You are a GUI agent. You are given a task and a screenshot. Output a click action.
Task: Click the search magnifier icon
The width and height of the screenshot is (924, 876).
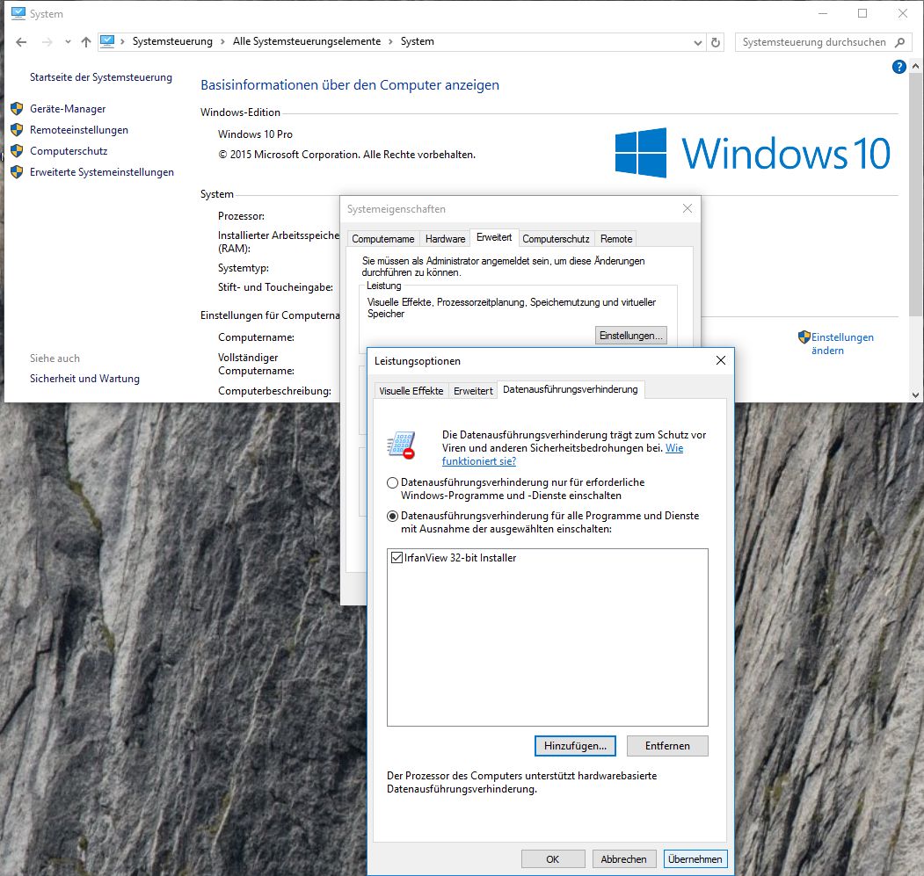pos(899,42)
